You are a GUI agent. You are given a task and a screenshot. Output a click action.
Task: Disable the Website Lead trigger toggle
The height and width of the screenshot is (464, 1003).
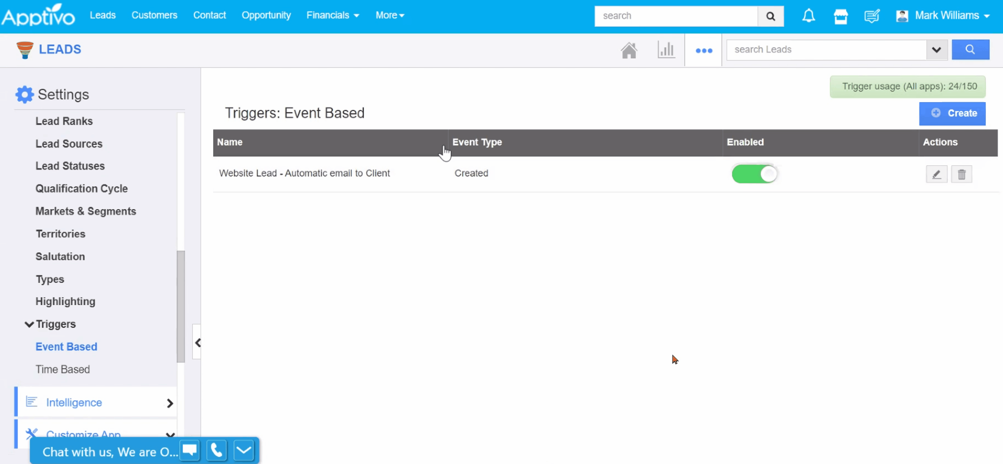click(754, 174)
